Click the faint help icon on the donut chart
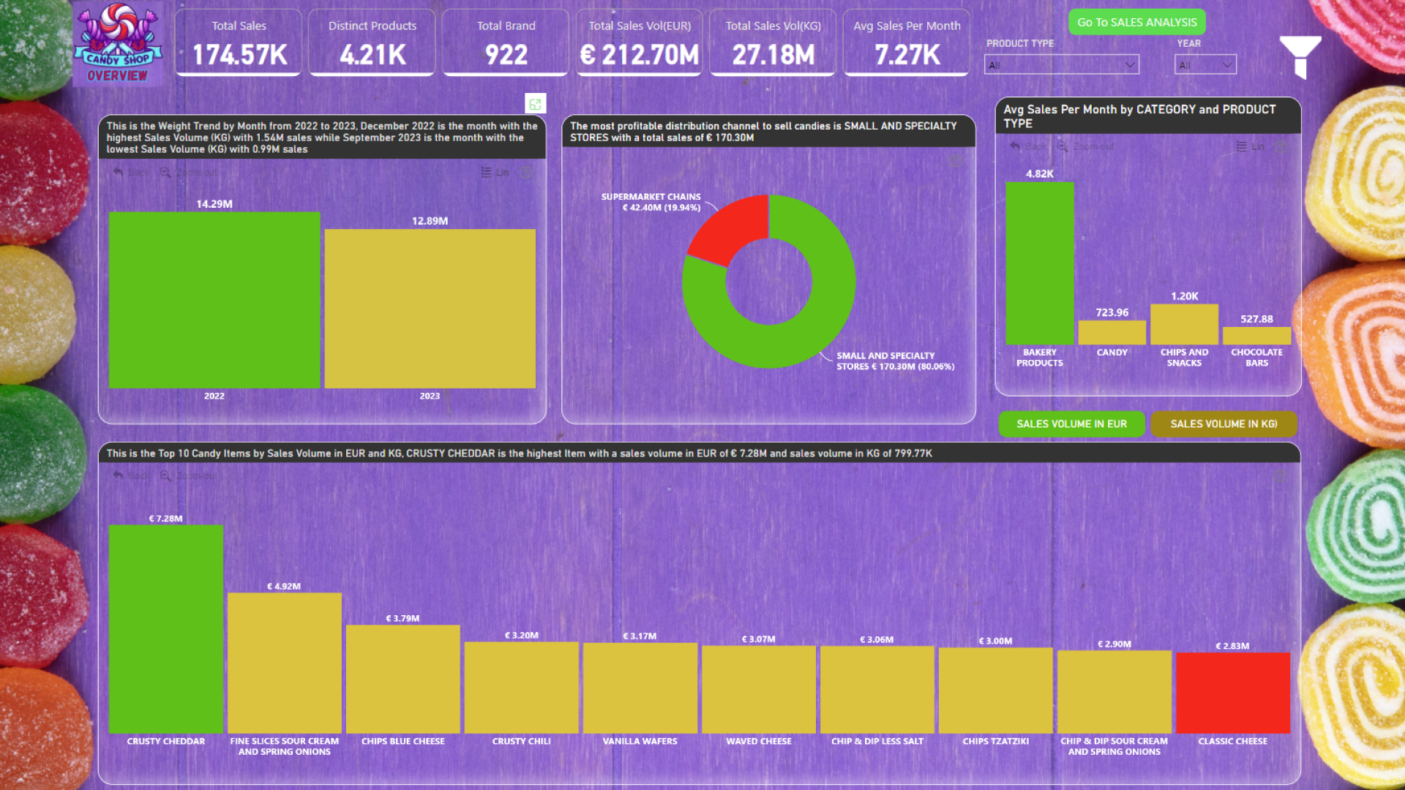Image resolution: width=1405 pixels, height=790 pixels. 956,160
